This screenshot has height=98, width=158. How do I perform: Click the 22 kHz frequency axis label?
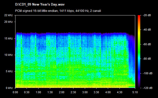(8, 15)
